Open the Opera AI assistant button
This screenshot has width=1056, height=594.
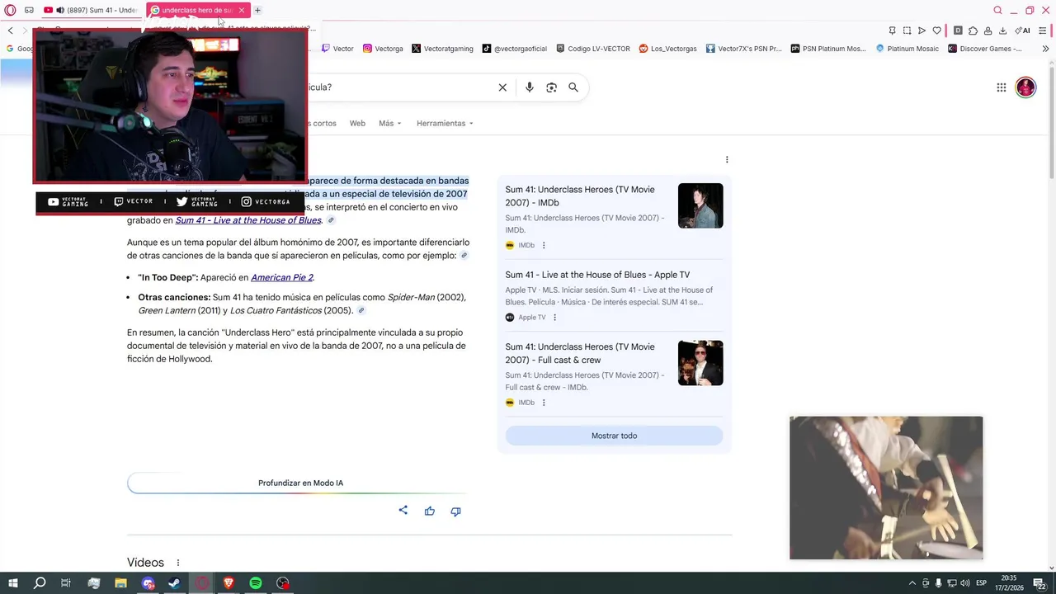click(x=1022, y=31)
